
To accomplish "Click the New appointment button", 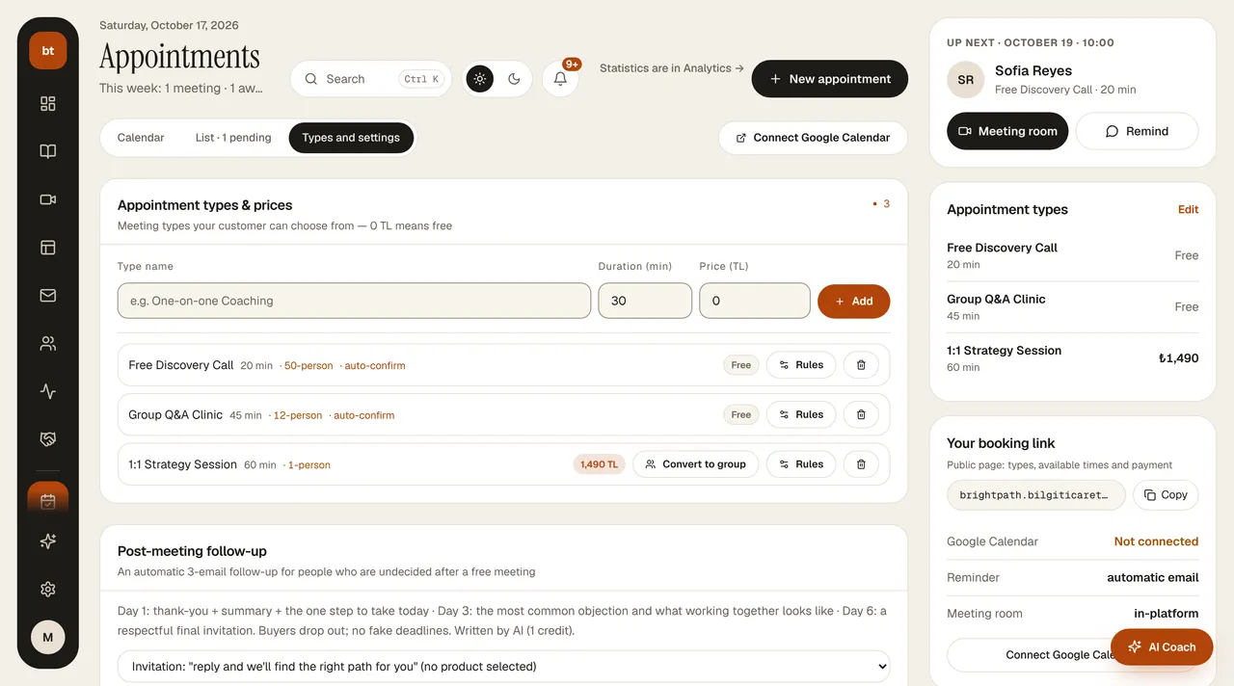I will (x=830, y=79).
